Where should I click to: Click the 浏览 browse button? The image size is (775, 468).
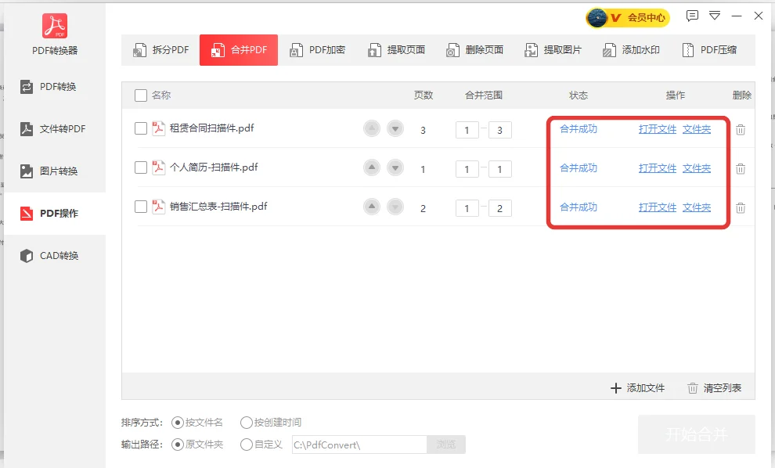[446, 445]
